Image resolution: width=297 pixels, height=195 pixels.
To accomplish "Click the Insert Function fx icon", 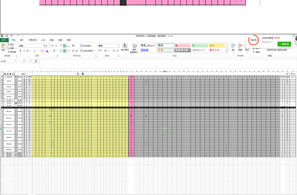I will [x=36, y=61].
